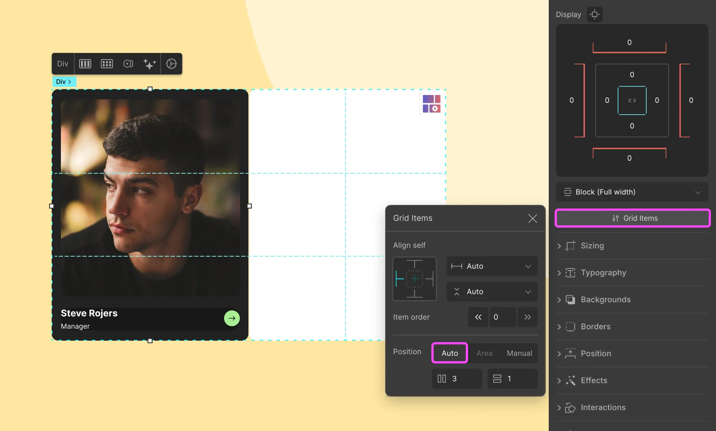Click the bottom padding value 0
The width and height of the screenshot is (716, 431).
click(x=632, y=126)
